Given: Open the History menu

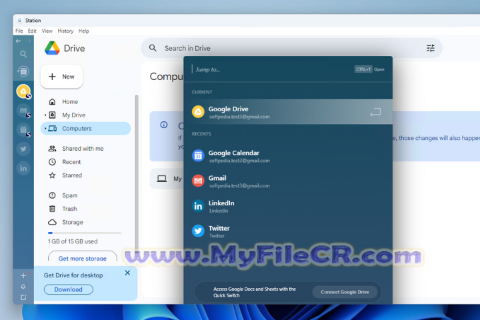Looking at the screenshot, I should (x=65, y=31).
